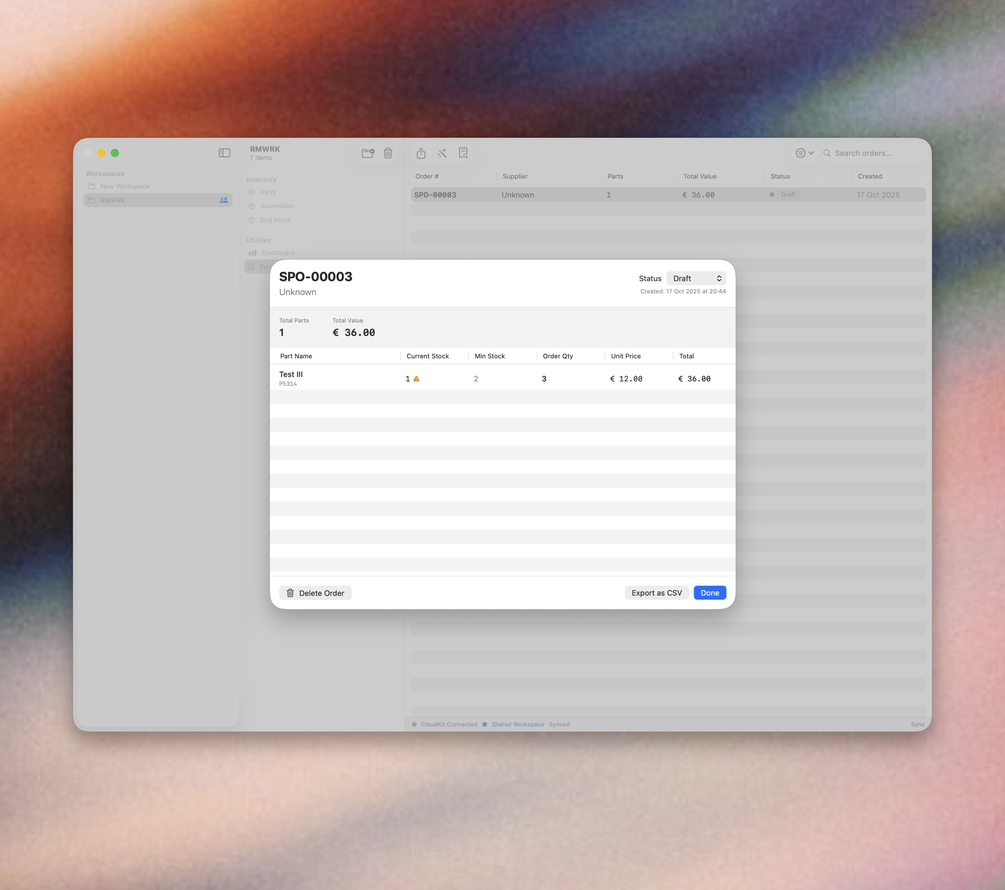Screen dimensions: 1005x890
Task: Open Dashboard in Utilities section
Action: pos(278,253)
